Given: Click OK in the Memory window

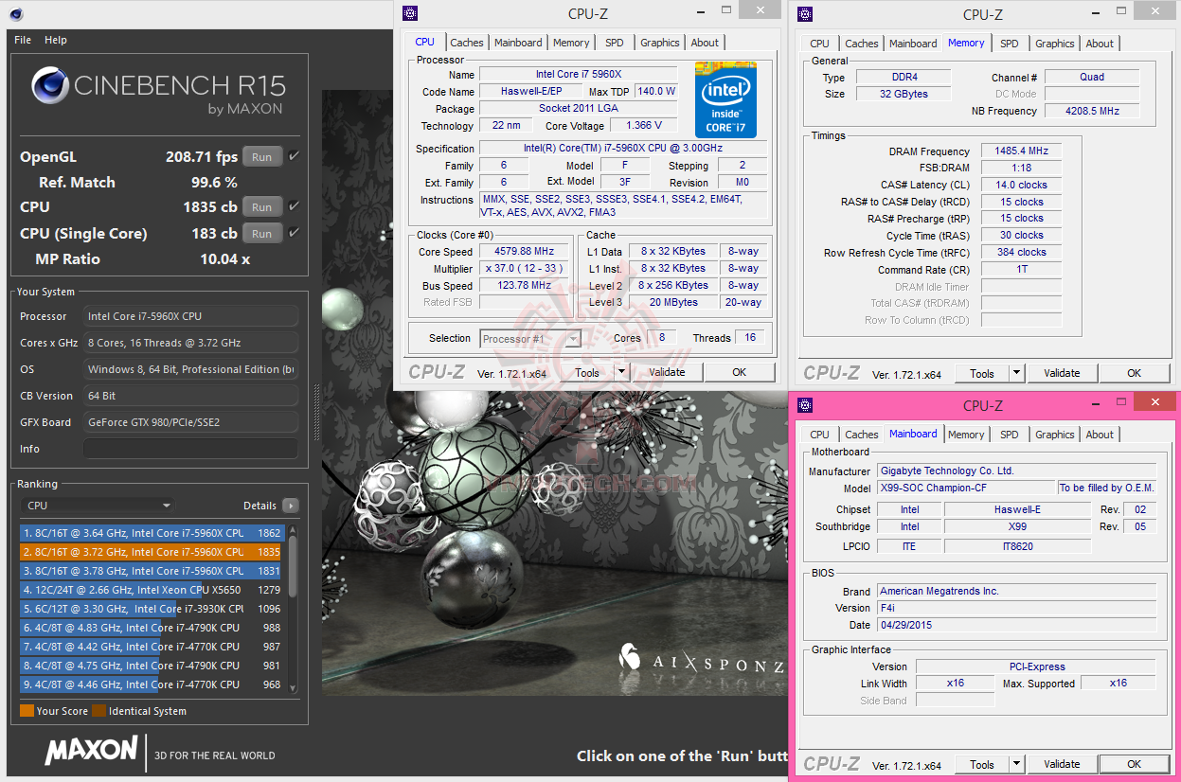Looking at the screenshot, I should [x=1134, y=373].
